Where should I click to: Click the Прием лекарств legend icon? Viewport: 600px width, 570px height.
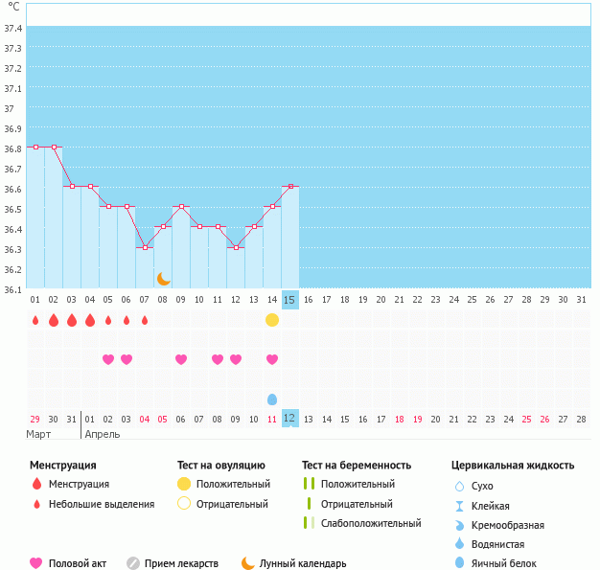[x=133, y=563]
